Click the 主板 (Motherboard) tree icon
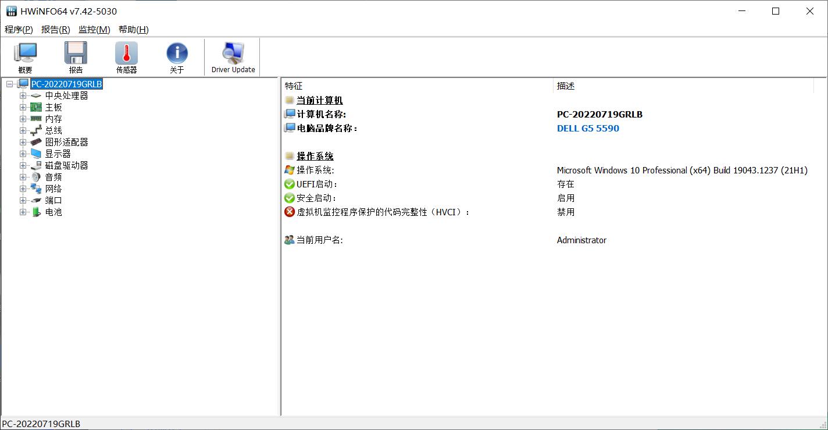 [35, 107]
